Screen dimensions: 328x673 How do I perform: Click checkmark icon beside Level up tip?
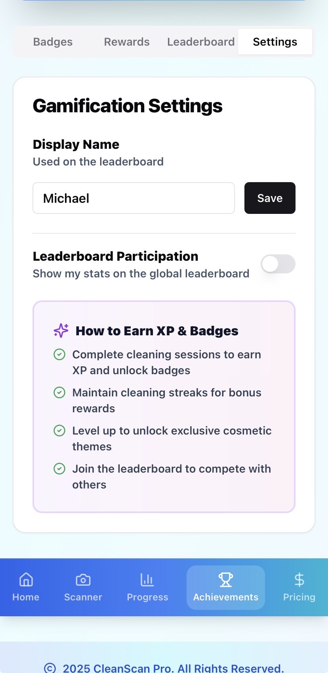point(59,431)
